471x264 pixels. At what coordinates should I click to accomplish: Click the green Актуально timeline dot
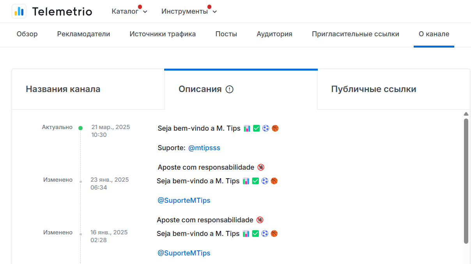point(80,128)
